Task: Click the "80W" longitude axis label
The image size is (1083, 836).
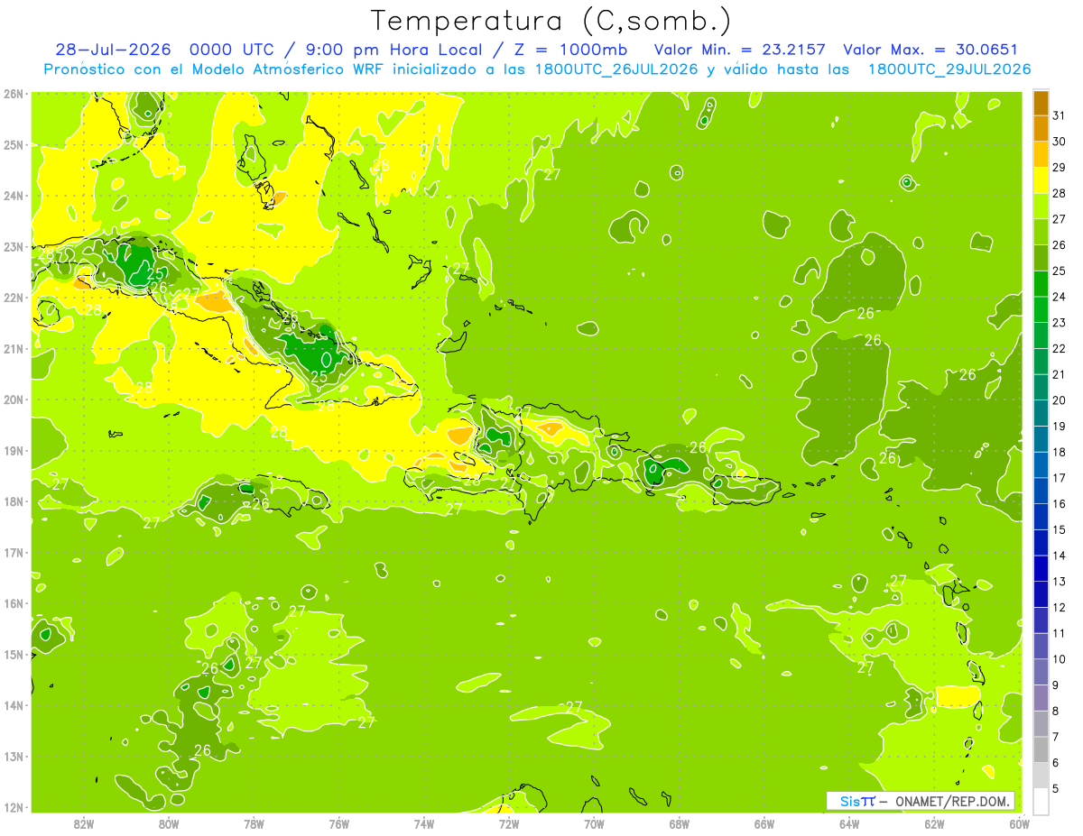Action: 169,823
